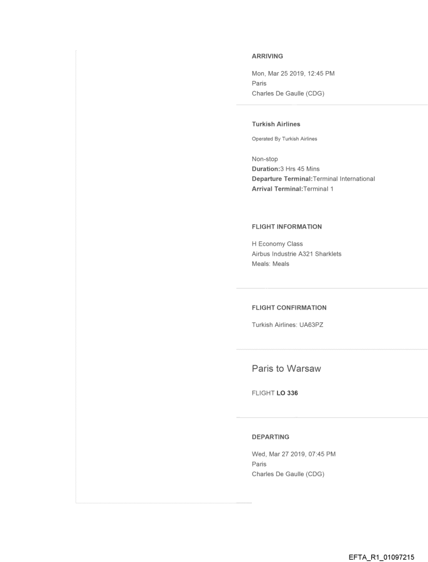Image resolution: width=428 pixels, height=562 pixels.
Task: Click the DEPARTING section heading
Action: (x=270, y=436)
